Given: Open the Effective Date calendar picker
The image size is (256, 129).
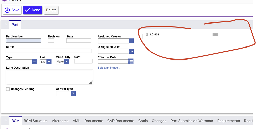Looking at the screenshot, I should [x=131, y=61].
